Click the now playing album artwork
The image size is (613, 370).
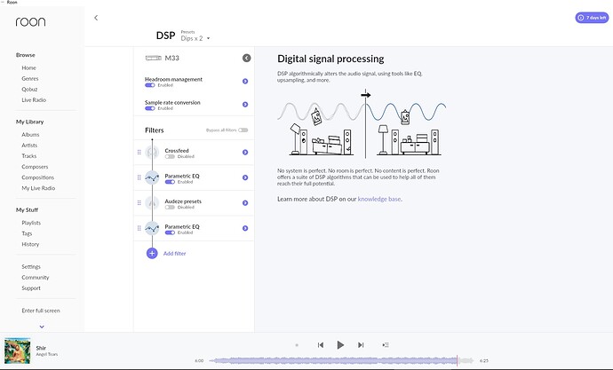pyautogui.click(x=17, y=350)
